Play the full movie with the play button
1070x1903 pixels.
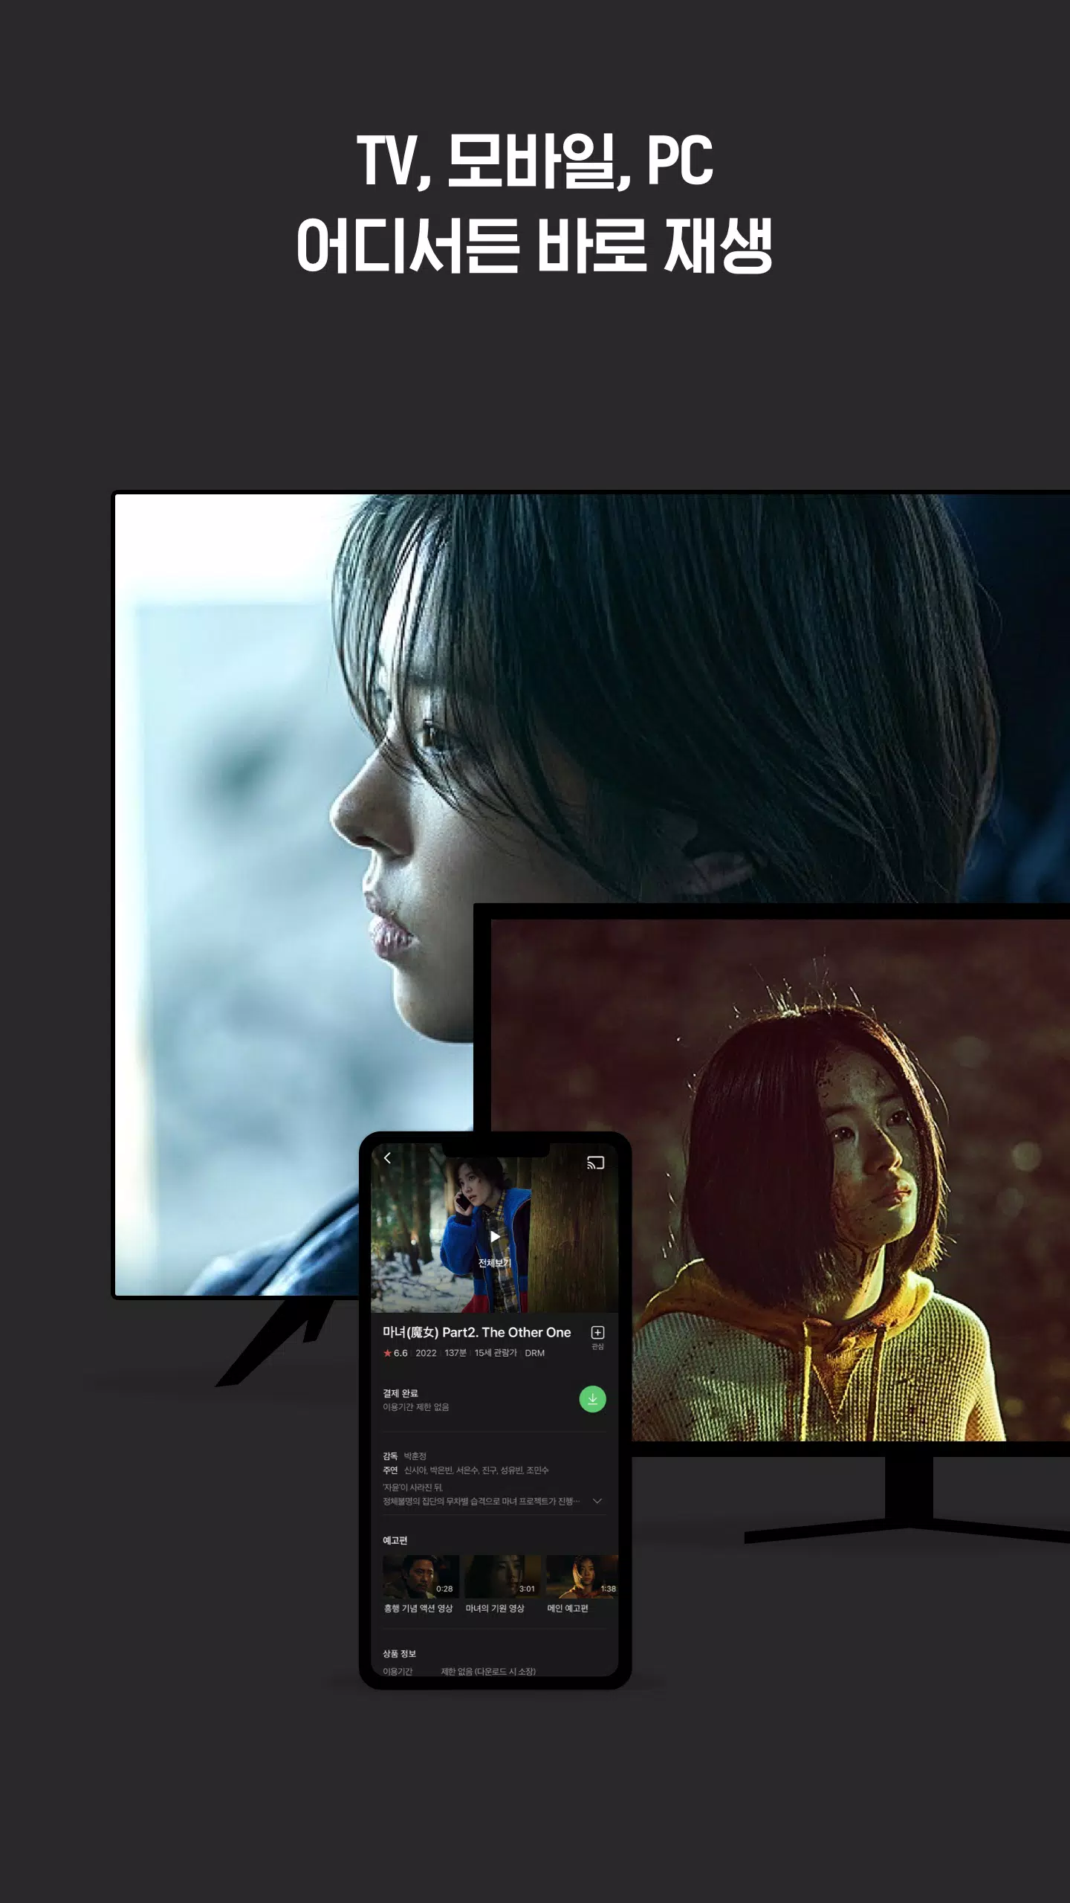click(495, 1237)
